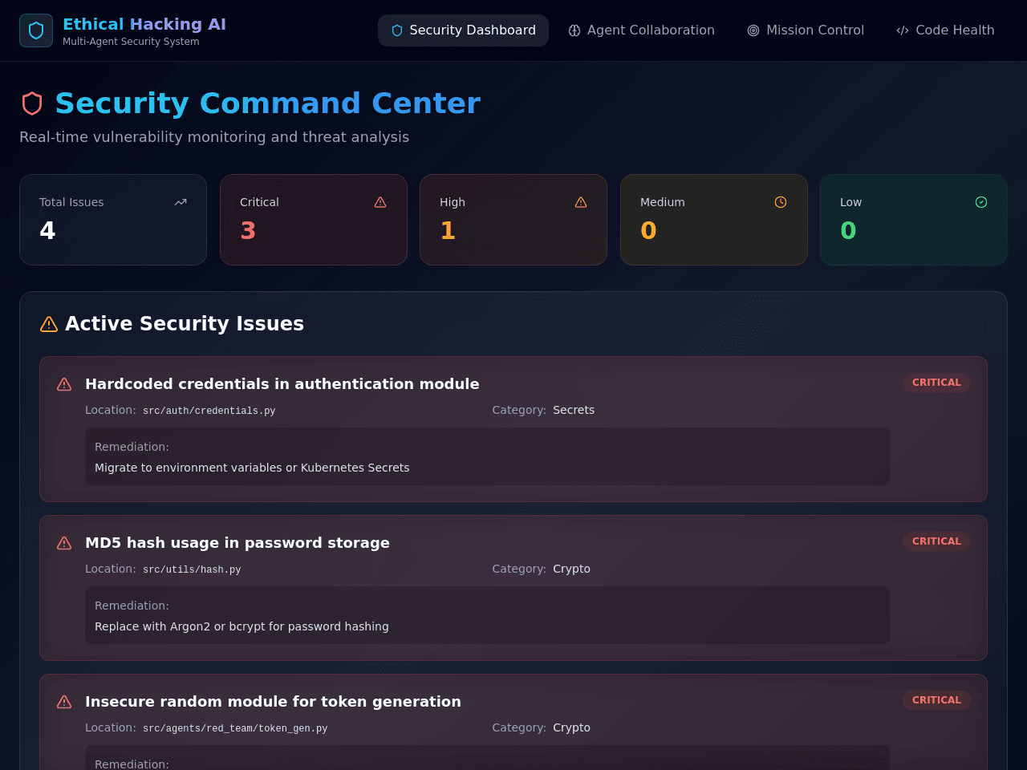Screen dimensions: 1027x770
Task: Click the Security Command Center heading
Action: click(267, 103)
